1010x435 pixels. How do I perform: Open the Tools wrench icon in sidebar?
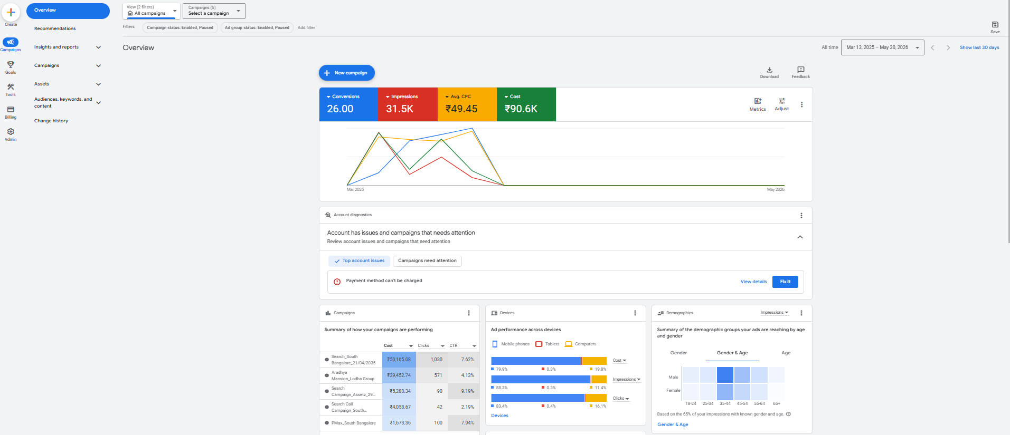pyautogui.click(x=11, y=87)
